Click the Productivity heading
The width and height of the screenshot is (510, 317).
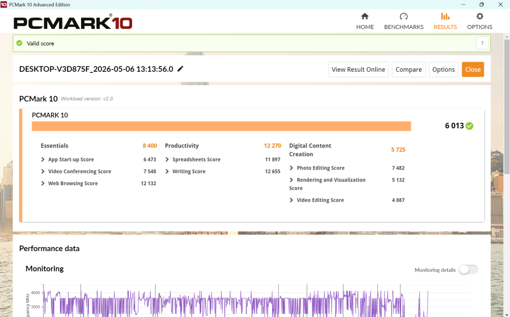click(x=182, y=146)
